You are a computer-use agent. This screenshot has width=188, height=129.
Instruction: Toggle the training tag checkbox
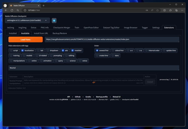coord(11,56)
